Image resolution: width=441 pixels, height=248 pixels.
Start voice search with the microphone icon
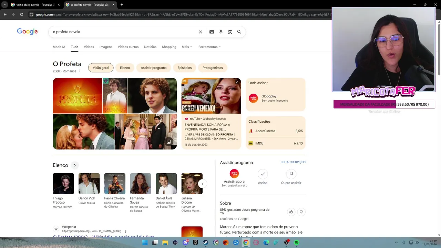[x=221, y=32]
